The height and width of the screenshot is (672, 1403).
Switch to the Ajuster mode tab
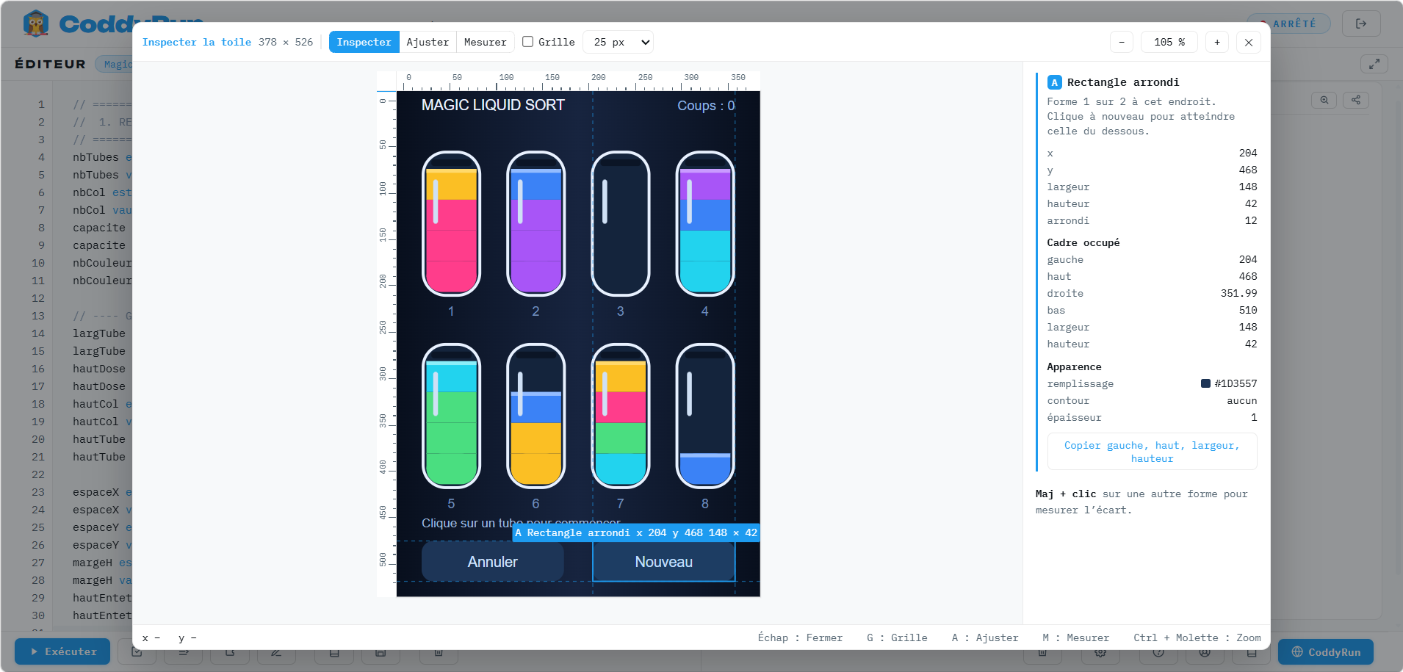[x=428, y=42]
